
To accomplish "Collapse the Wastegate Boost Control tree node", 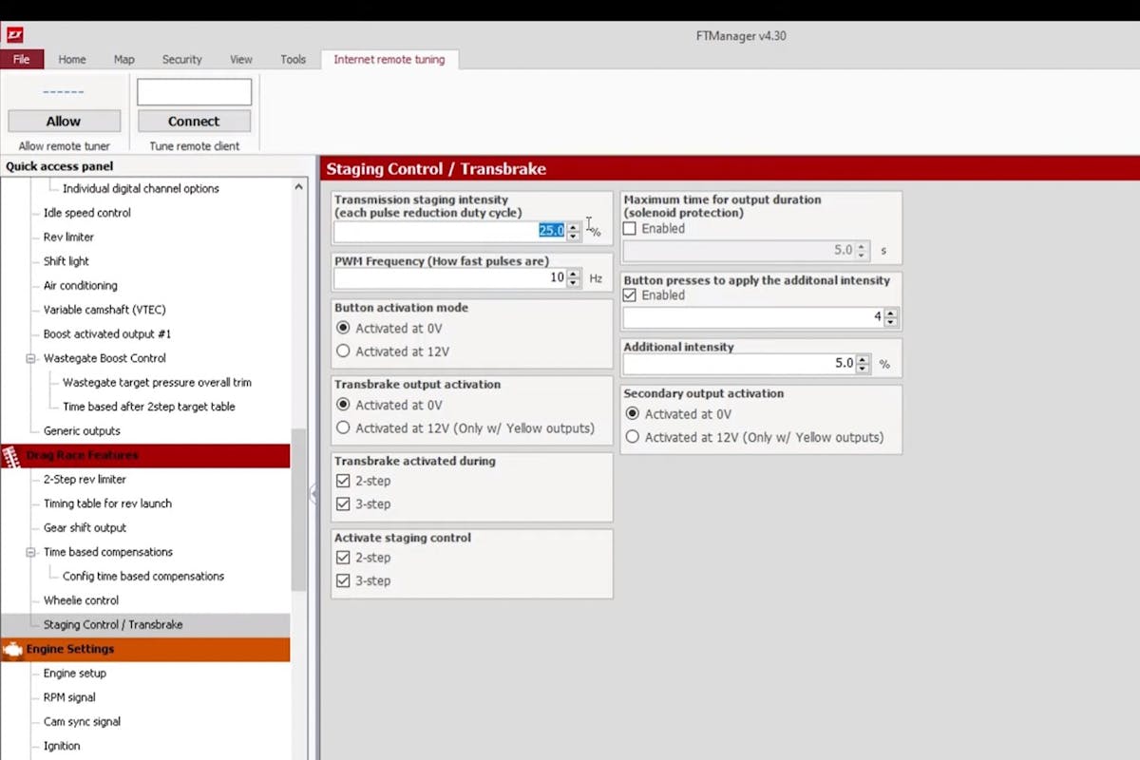I will coord(30,359).
